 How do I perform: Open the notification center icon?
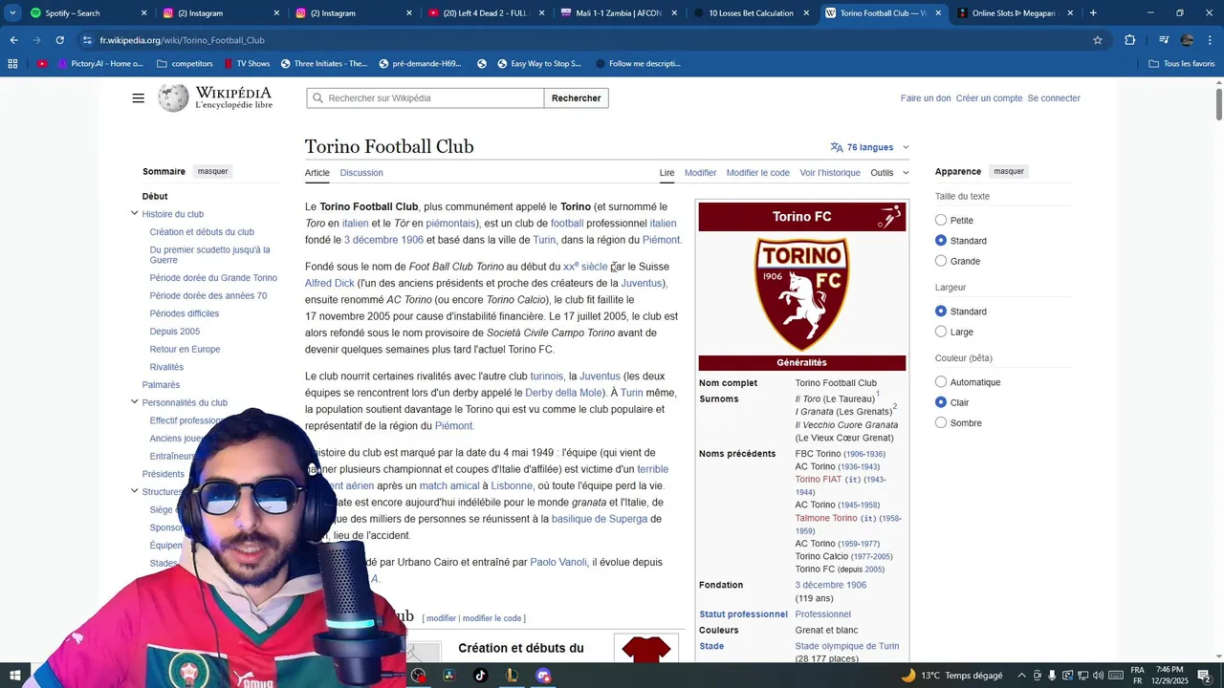[x=1205, y=676]
